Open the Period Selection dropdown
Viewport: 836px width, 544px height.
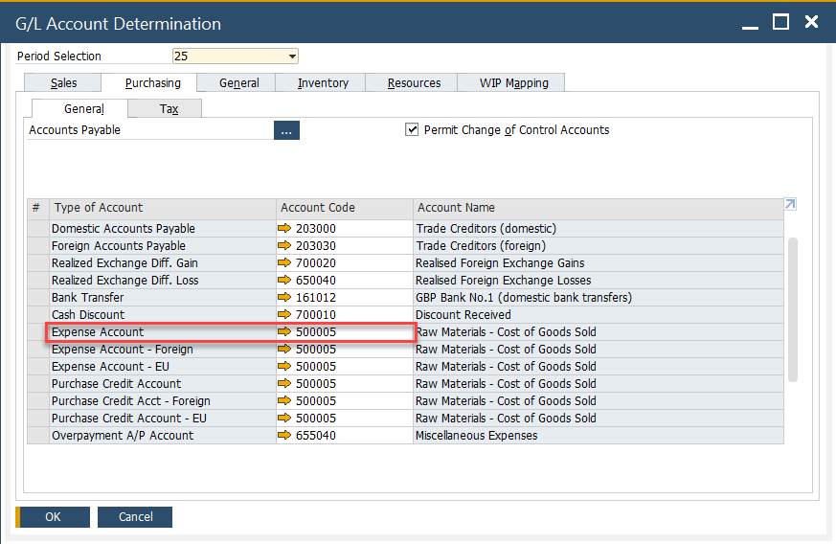pos(292,57)
